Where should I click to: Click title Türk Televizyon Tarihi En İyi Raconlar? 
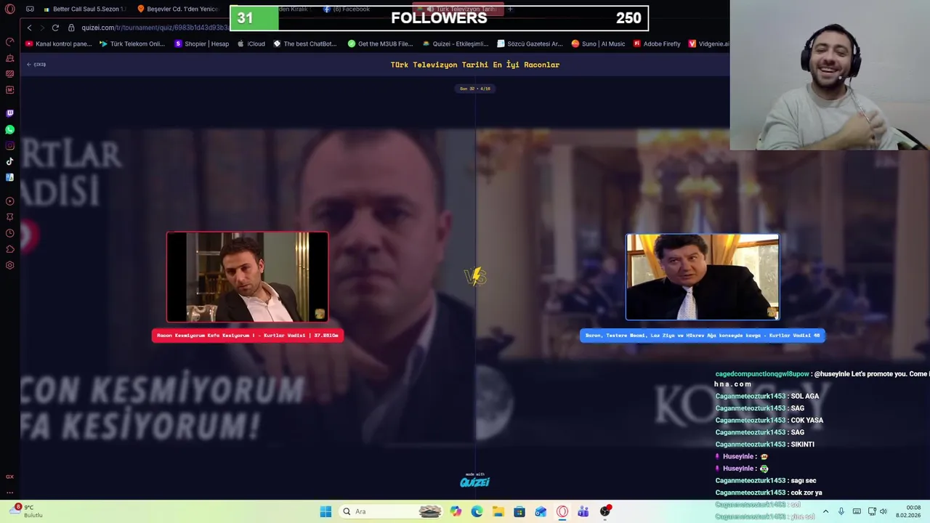click(475, 65)
